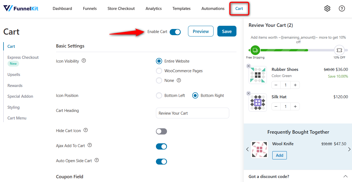Open the Icon Visibility tooltip icon
This screenshot has width=352, height=182.
pyautogui.click(x=83, y=61)
